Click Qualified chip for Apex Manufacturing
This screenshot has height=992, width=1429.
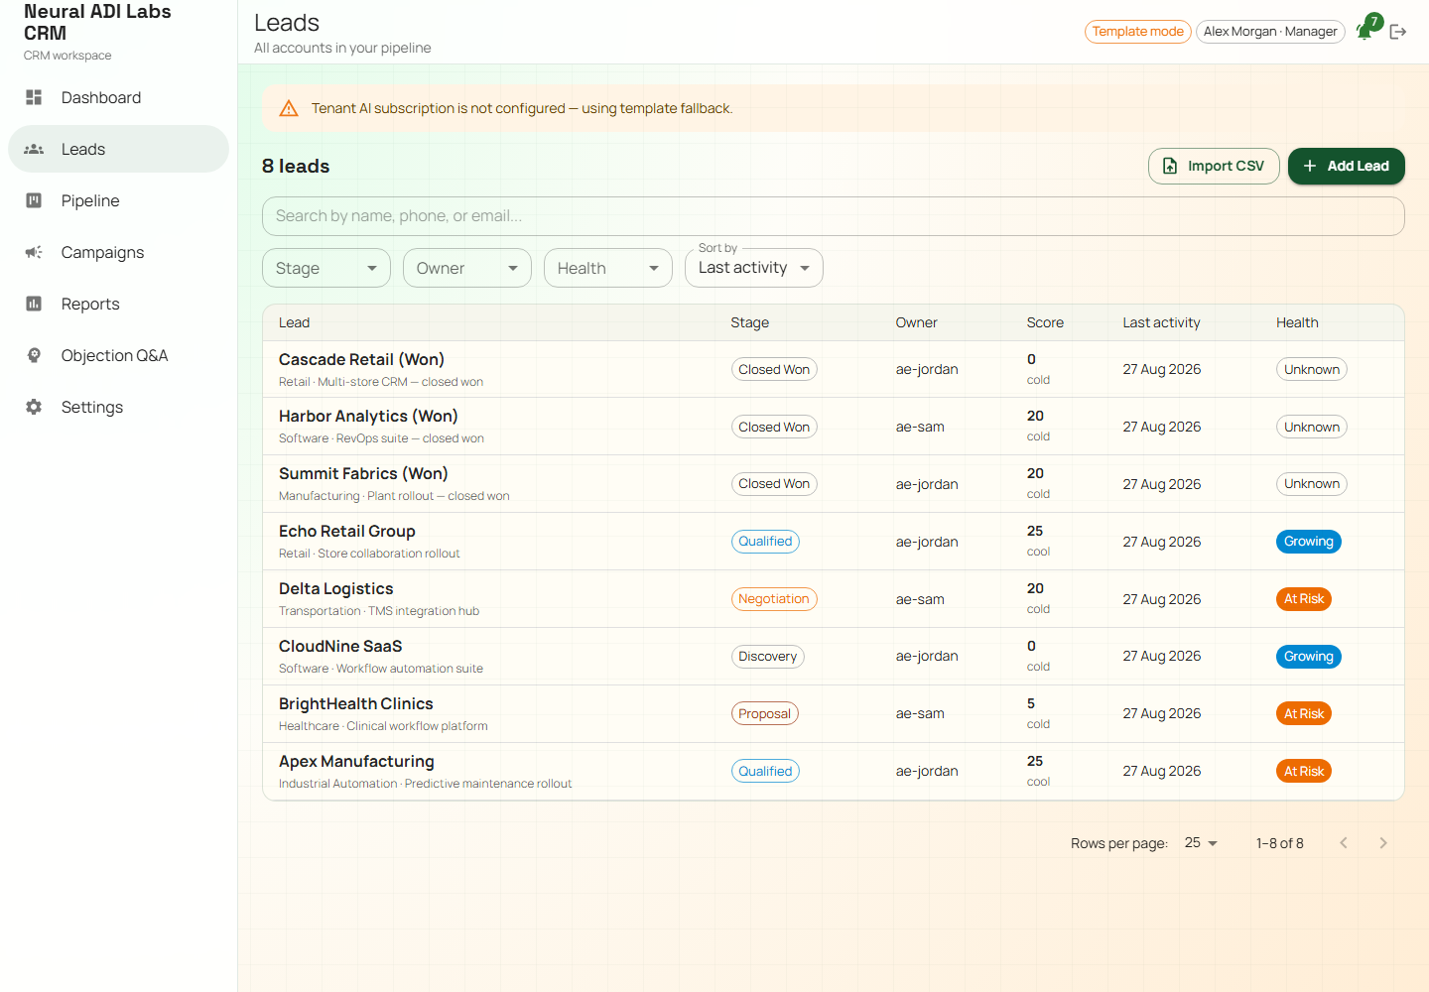click(x=765, y=772)
